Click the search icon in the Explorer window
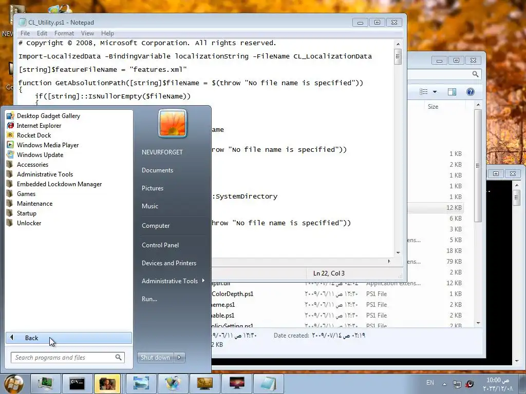Viewport: 526px width, 394px height. tap(475, 74)
